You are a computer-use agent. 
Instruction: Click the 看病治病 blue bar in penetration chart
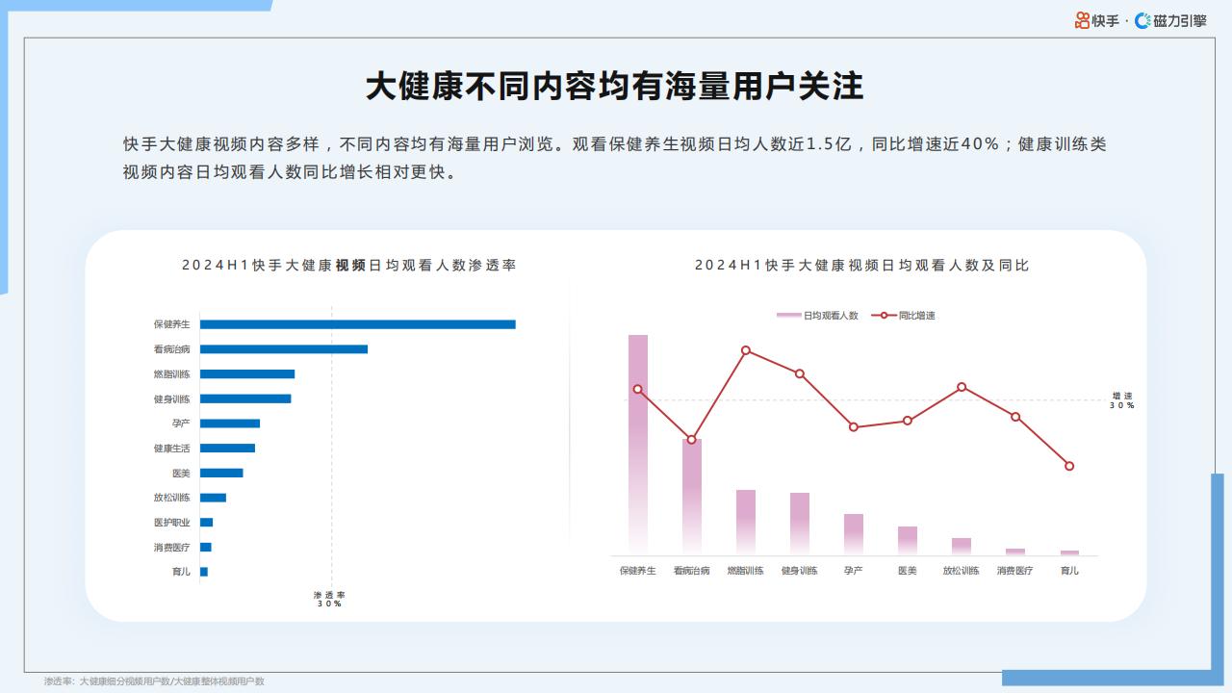284,349
